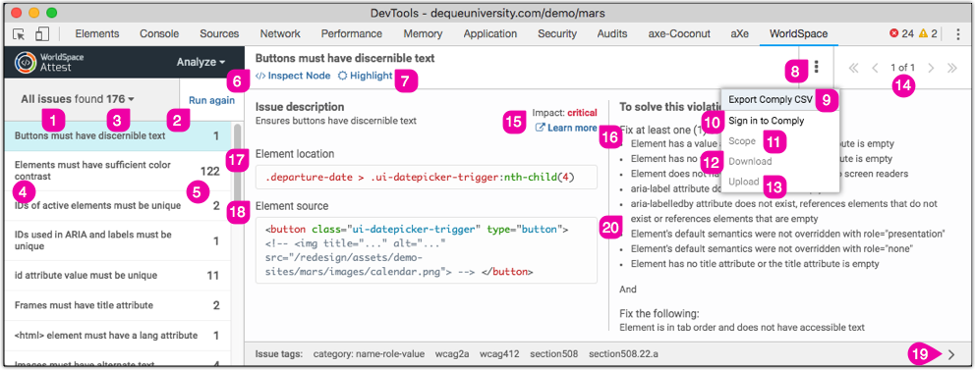The width and height of the screenshot is (975, 370).
Task: Open the Application tab
Action: [x=490, y=34]
